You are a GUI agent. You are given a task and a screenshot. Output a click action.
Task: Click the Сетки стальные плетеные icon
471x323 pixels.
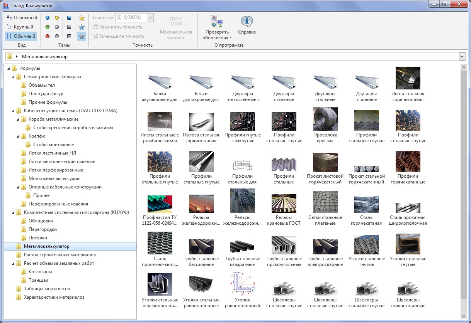pos(325,202)
